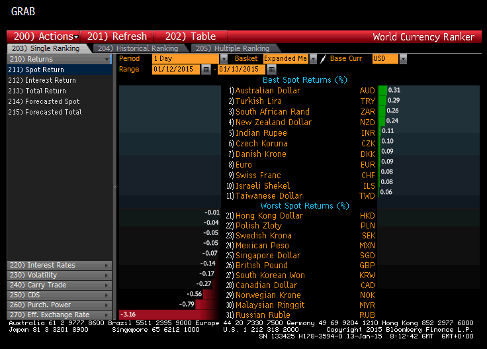Select 211) Spot Return in sidebar
The height and width of the screenshot is (349, 487).
click(x=60, y=70)
